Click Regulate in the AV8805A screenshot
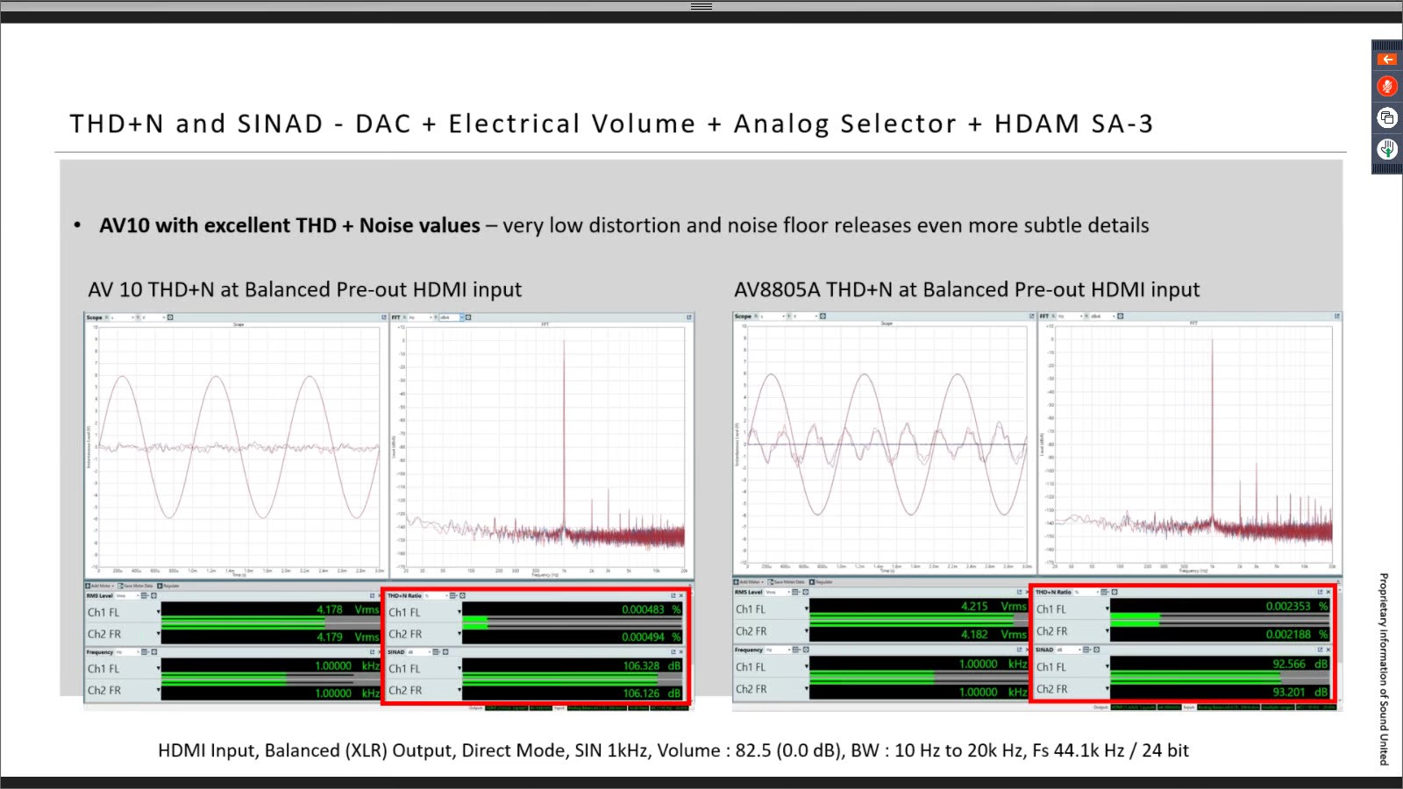1403x789 pixels. coord(820,582)
